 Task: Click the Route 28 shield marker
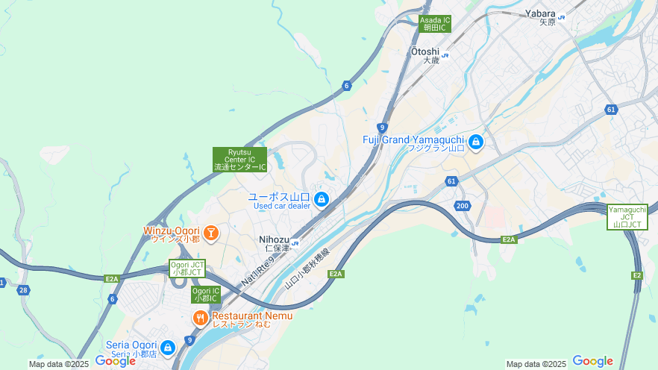click(x=24, y=290)
